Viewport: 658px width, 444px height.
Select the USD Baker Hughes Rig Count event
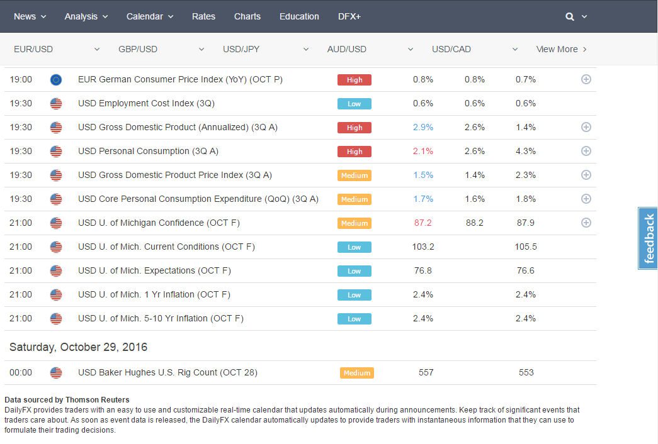pos(167,373)
